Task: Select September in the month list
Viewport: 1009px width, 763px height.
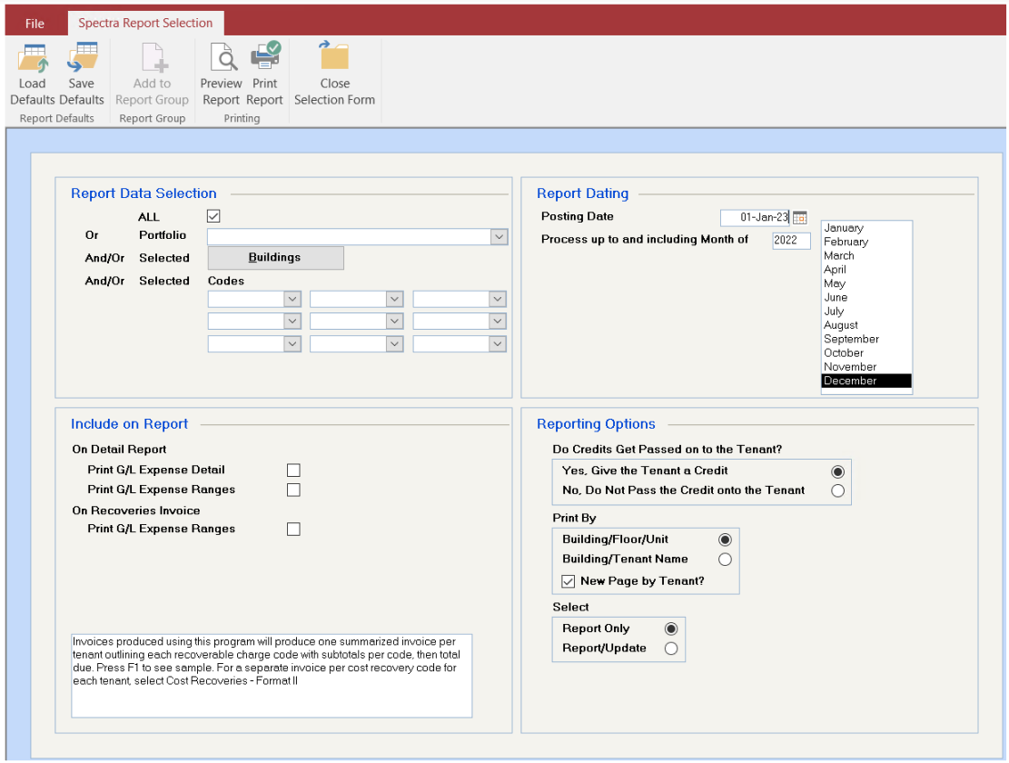Action: click(866, 339)
